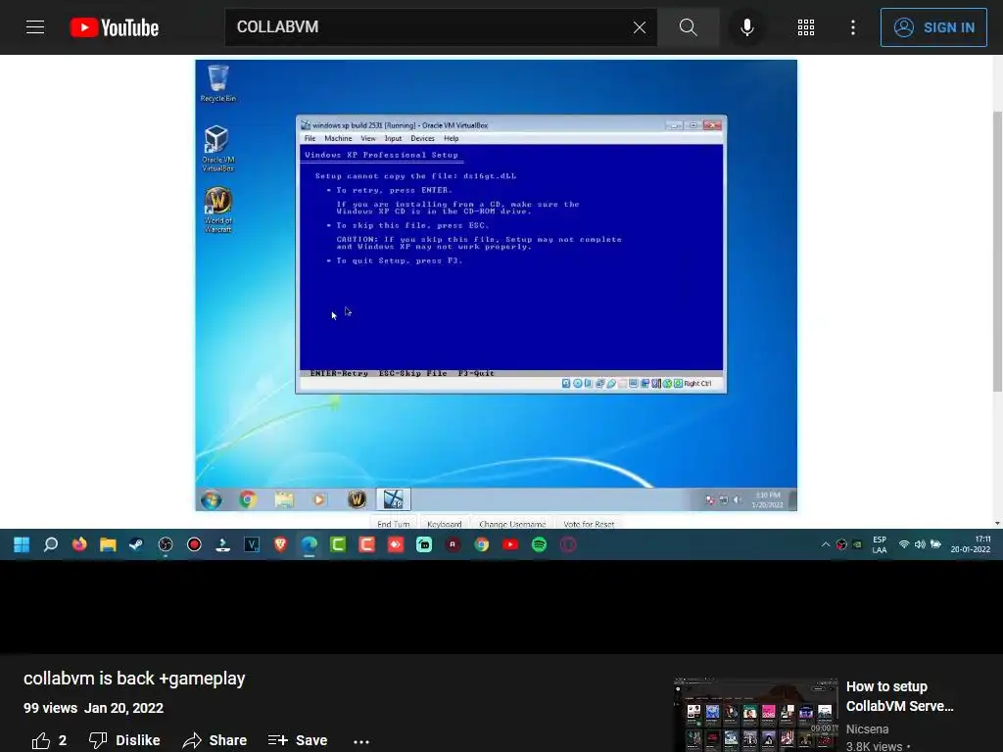
Task: Open View menu in the VirtualBox window
Action: (x=368, y=138)
